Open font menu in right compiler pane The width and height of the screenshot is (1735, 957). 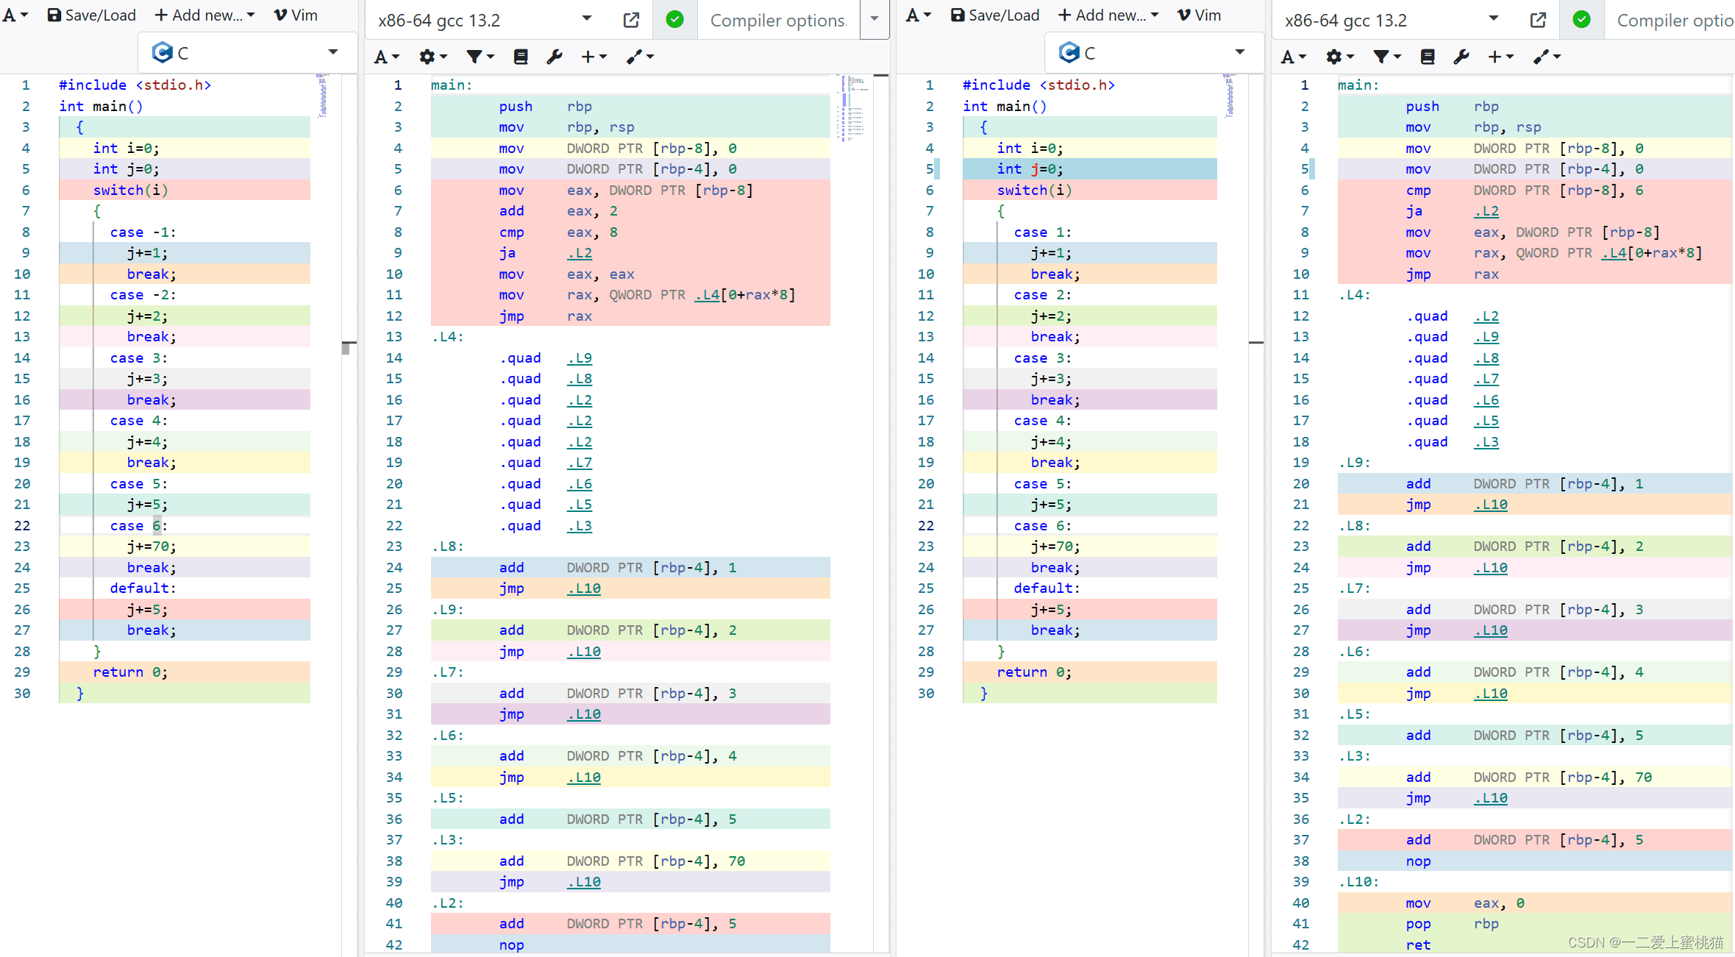coord(1293,57)
